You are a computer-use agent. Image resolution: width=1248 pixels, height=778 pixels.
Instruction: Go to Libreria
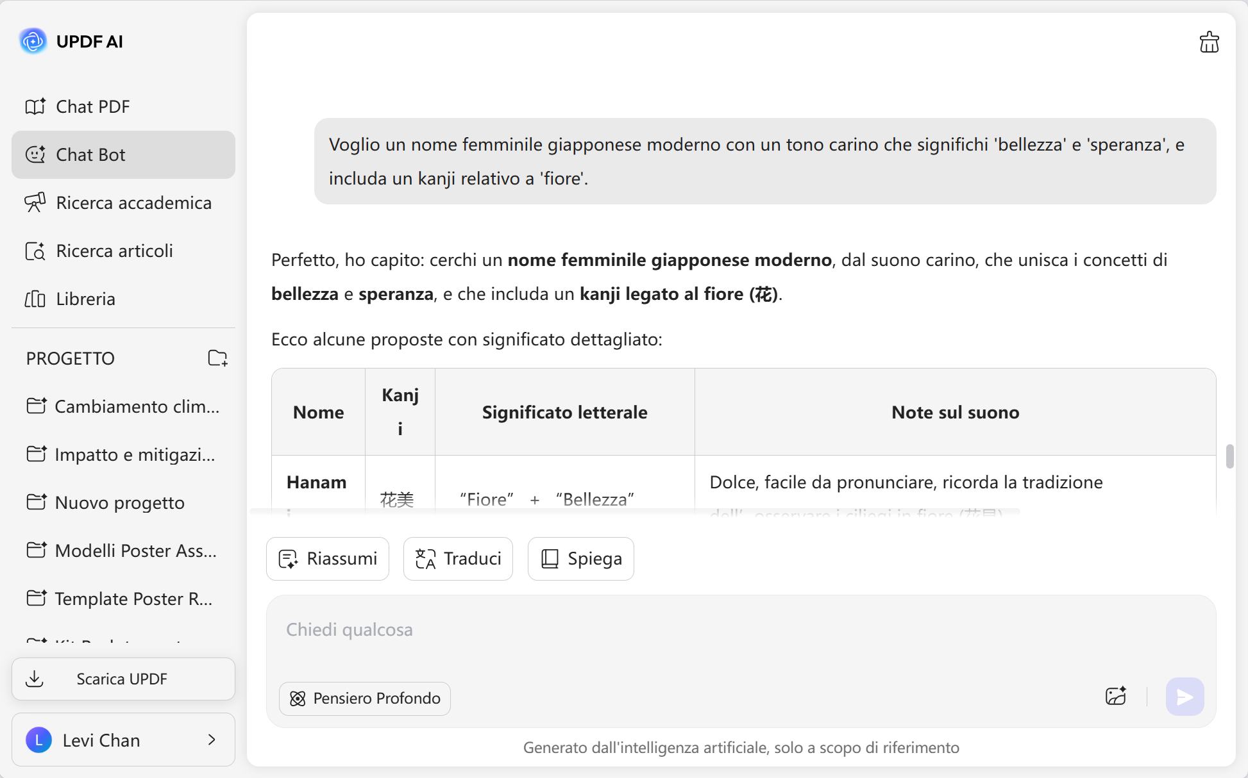(x=85, y=299)
